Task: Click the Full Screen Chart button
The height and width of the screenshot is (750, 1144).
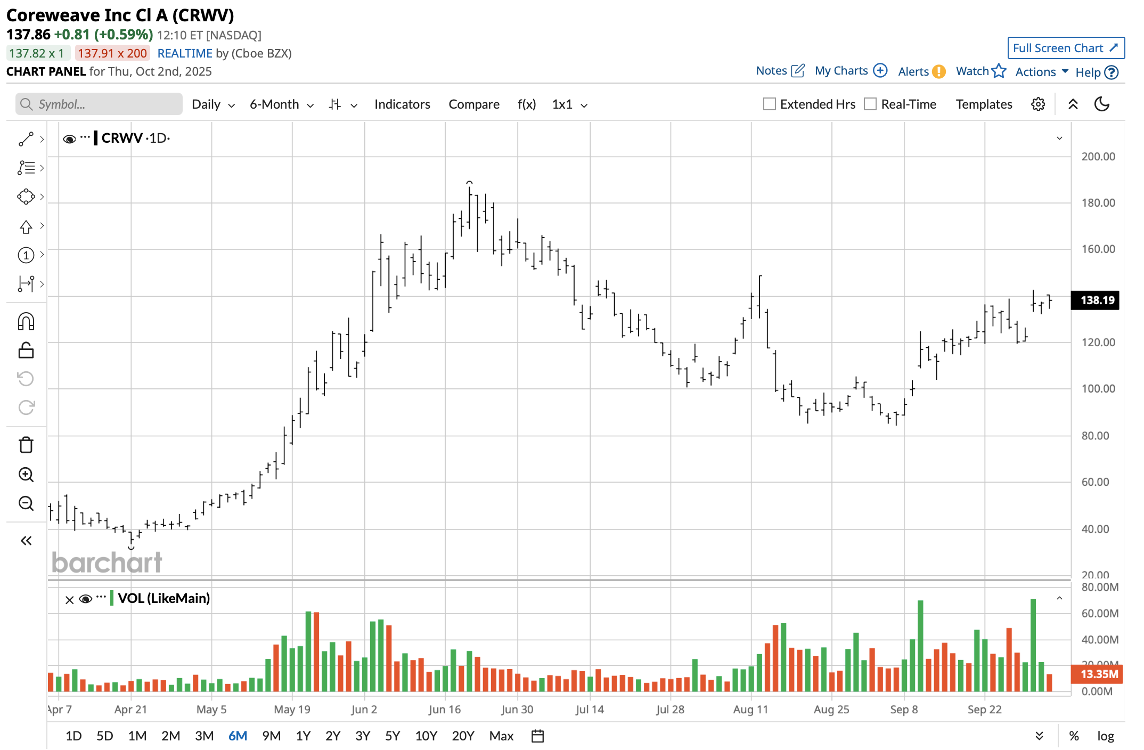Action: (1065, 48)
